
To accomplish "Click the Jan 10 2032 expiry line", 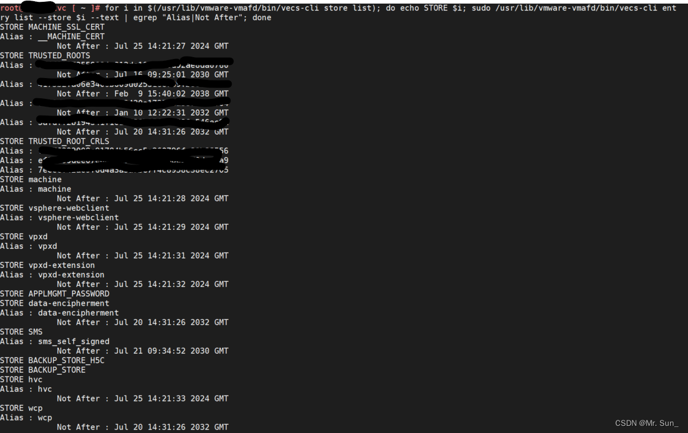I will click(142, 113).
